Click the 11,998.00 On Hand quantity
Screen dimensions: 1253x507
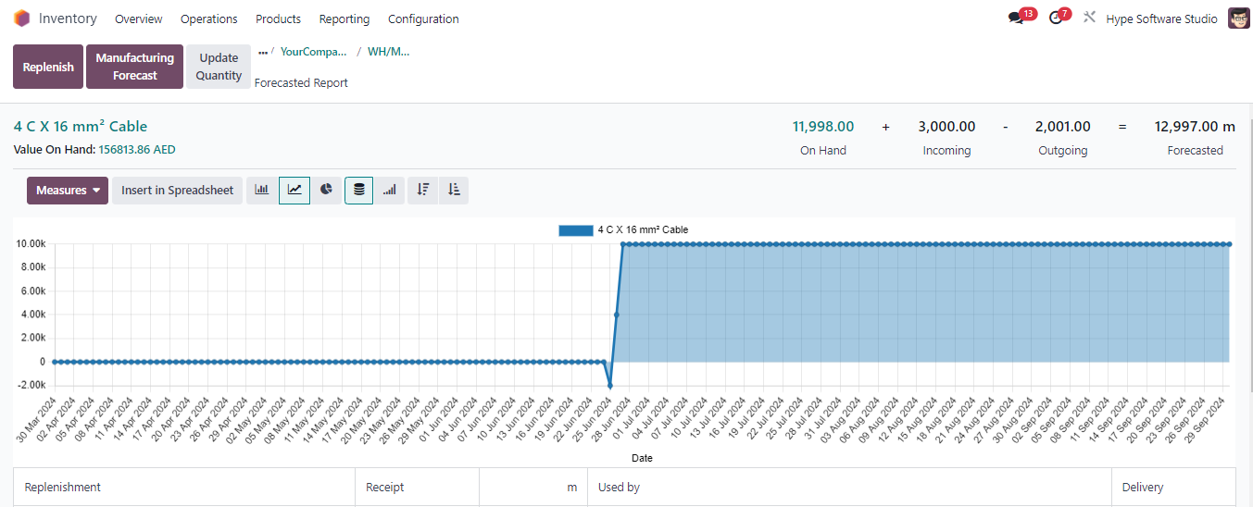click(823, 127)
